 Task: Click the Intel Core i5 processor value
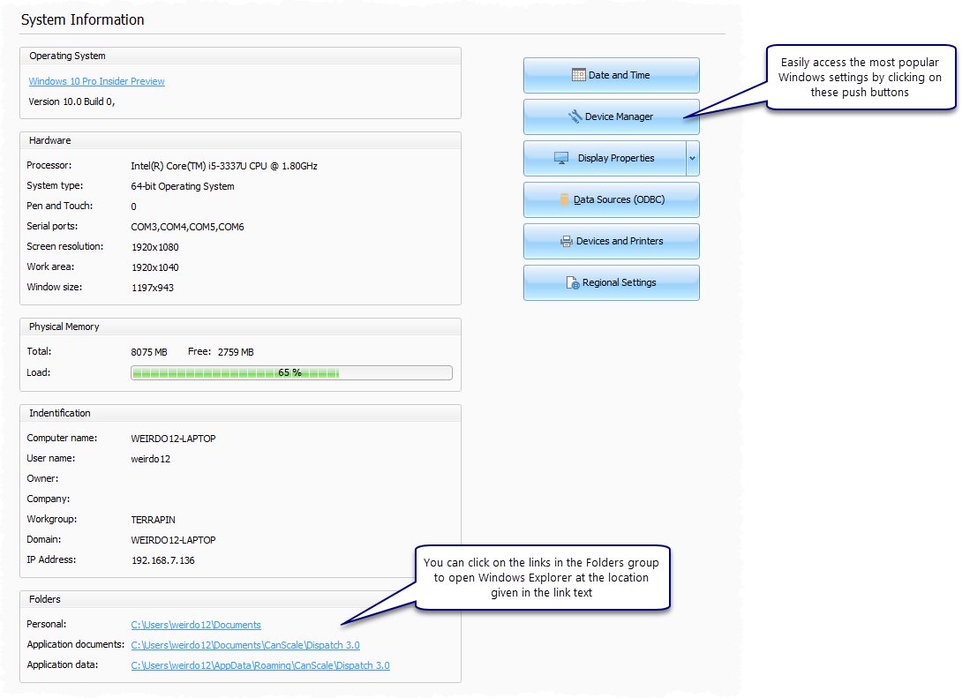pyautogui.click(x=224, y=165)
